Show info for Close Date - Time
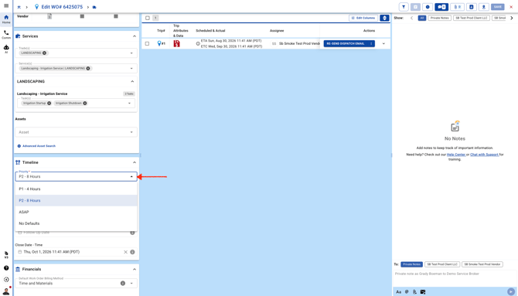 pos(132,252)
